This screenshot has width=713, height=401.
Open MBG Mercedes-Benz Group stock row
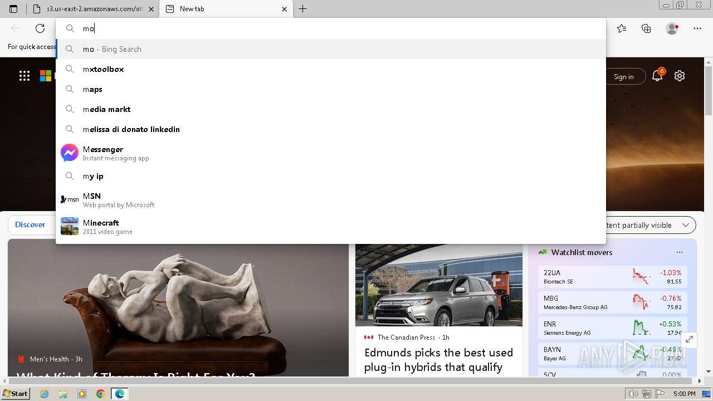[x=612, y=302]
